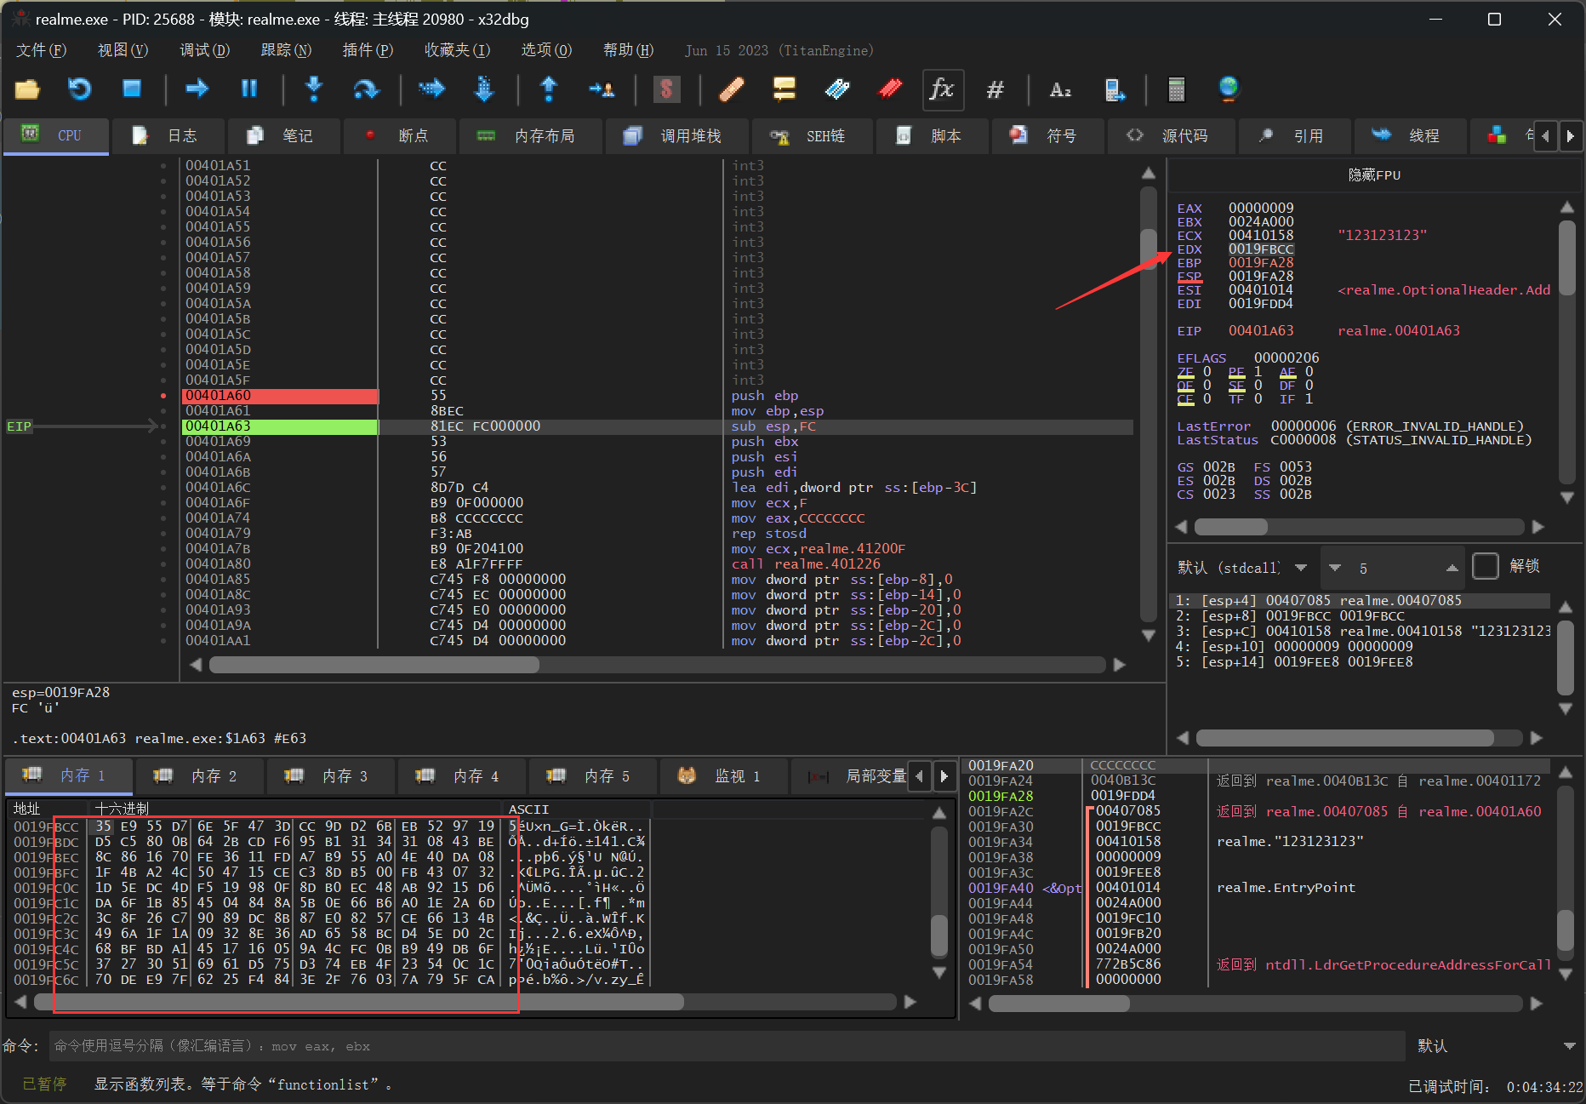
Task: Select the EDX register value 0019FBCC
Action: point(1261,249)
